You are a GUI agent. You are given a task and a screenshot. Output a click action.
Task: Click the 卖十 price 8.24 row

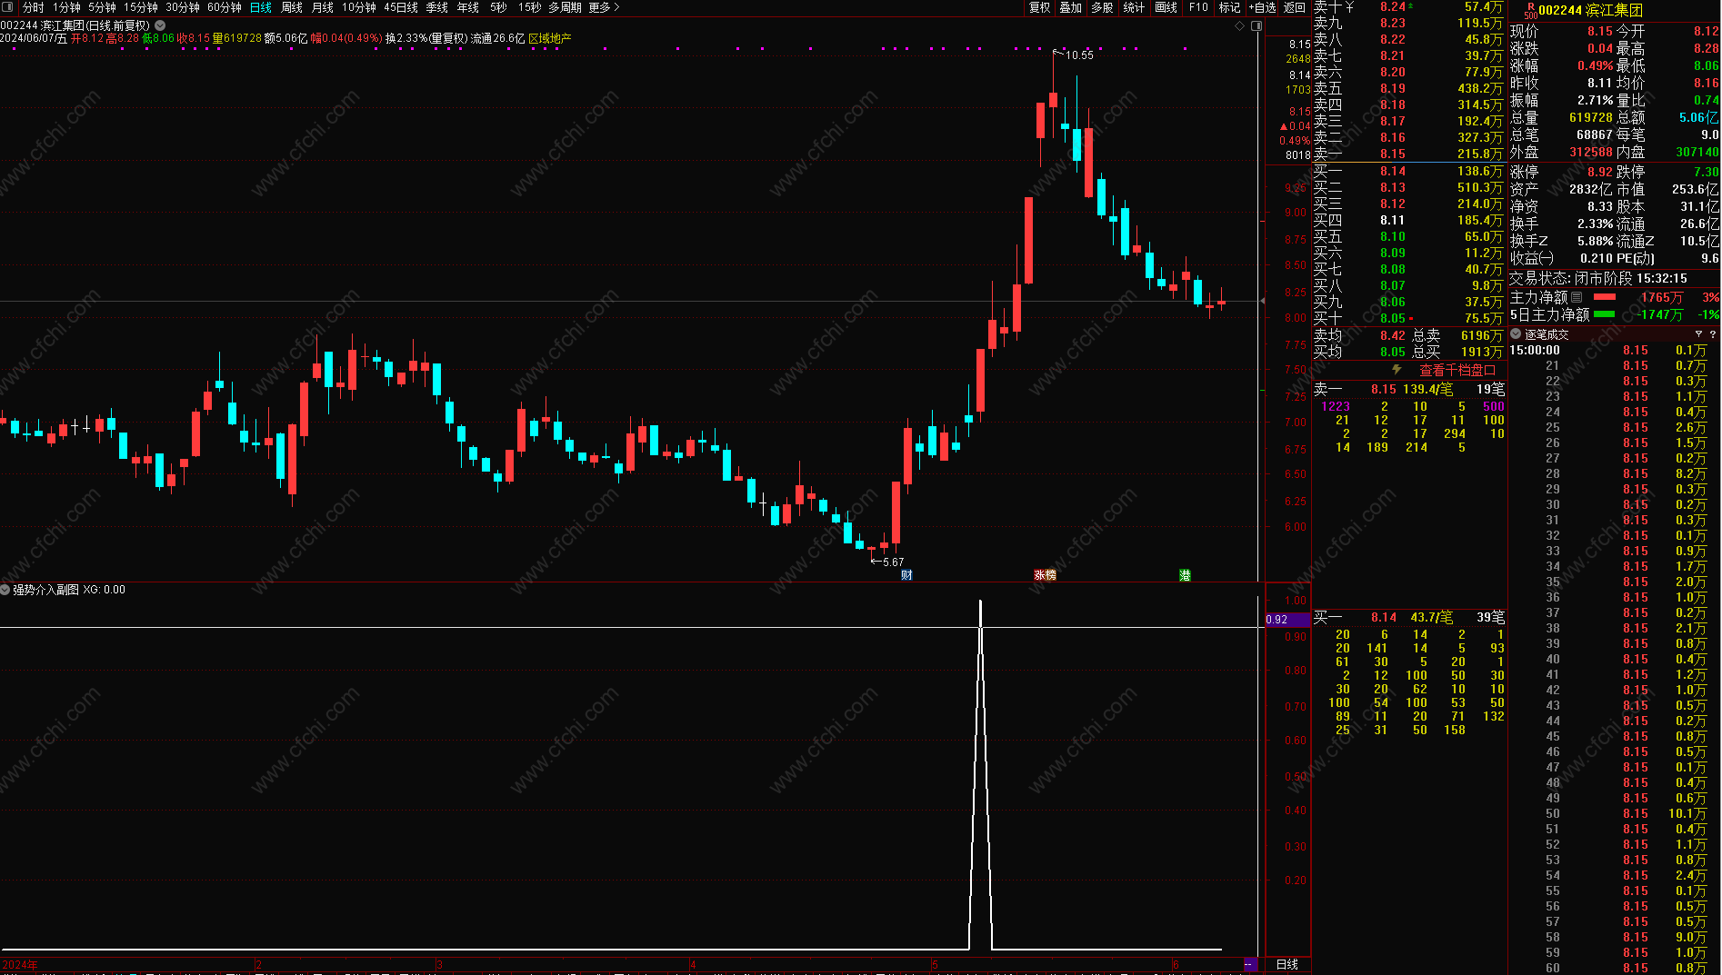tap(1408, 6)
